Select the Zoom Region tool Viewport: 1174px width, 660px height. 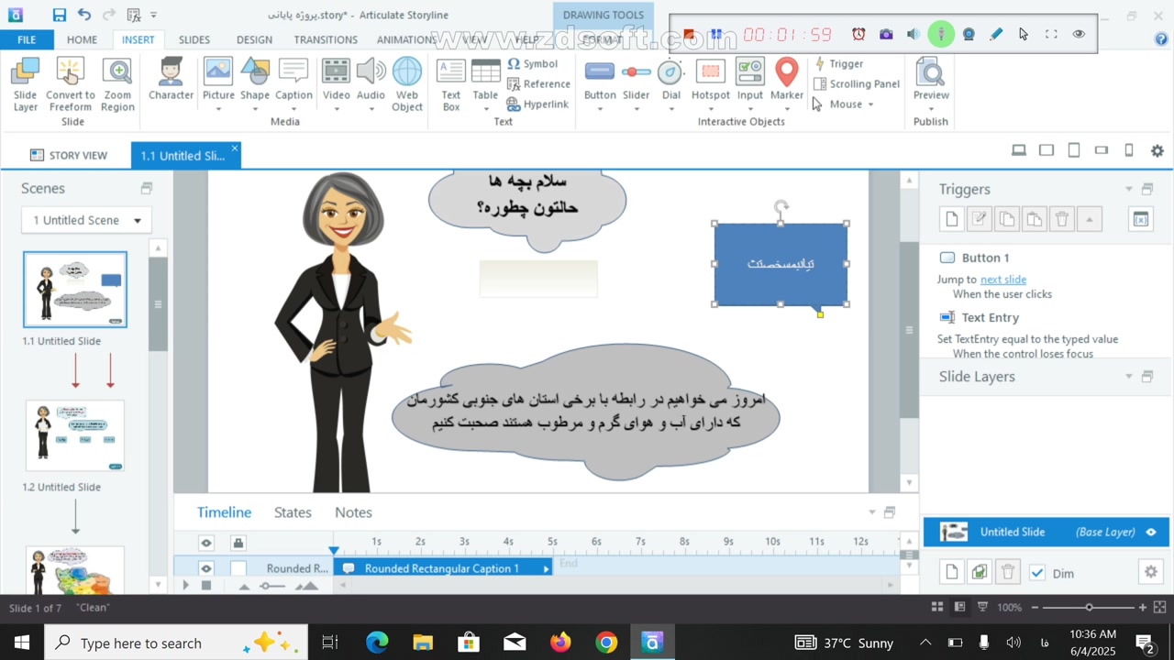click(117, 83)
